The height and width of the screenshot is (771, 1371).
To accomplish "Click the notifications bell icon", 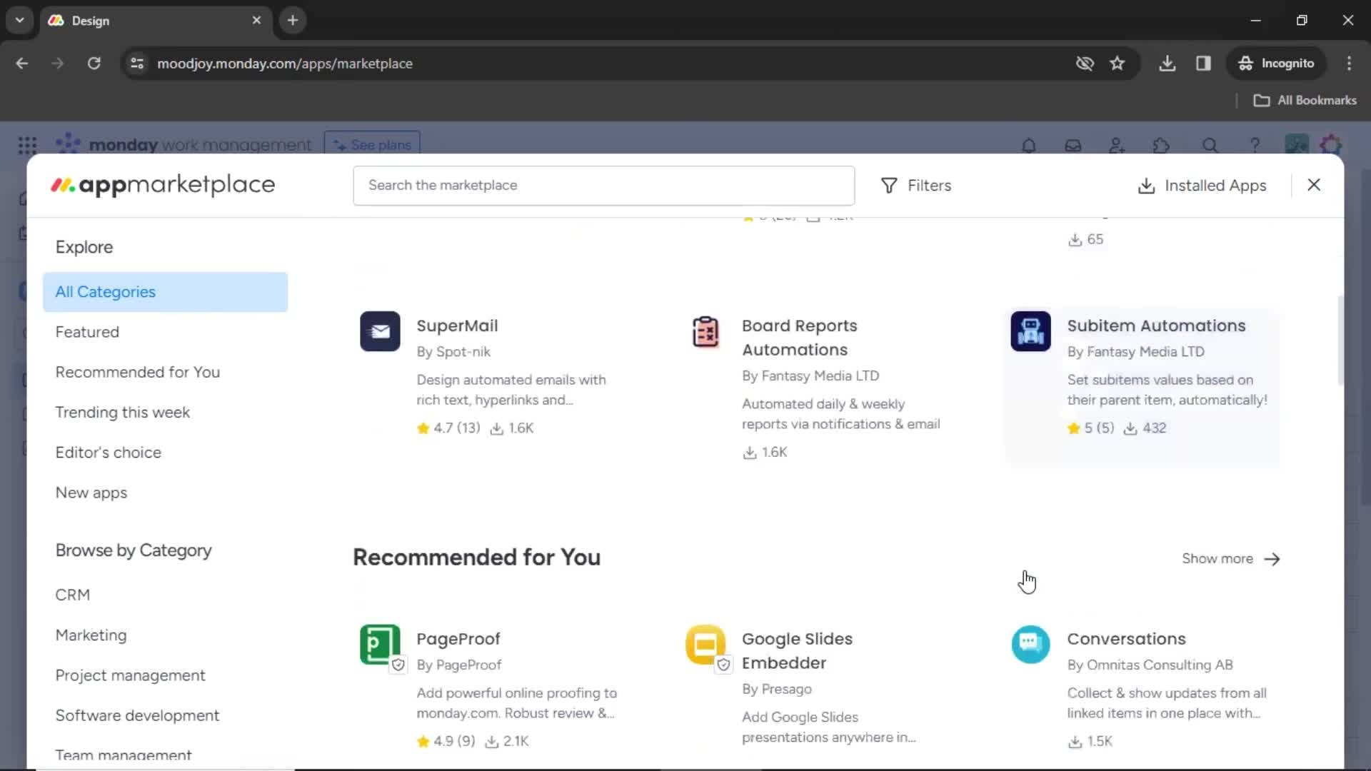I will 1029,146.
